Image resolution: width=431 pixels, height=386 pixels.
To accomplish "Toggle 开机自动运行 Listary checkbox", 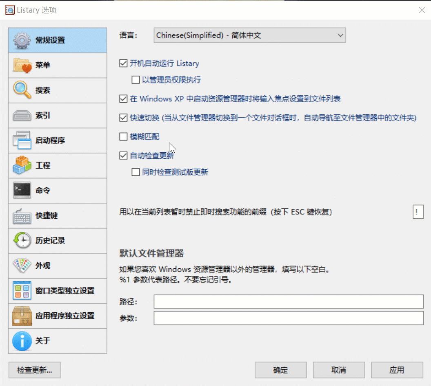I will pyautogui.click(x=123, y=64).
